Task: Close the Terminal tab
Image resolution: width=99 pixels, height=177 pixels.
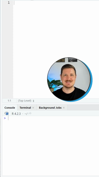Action: tap(33, 108)
